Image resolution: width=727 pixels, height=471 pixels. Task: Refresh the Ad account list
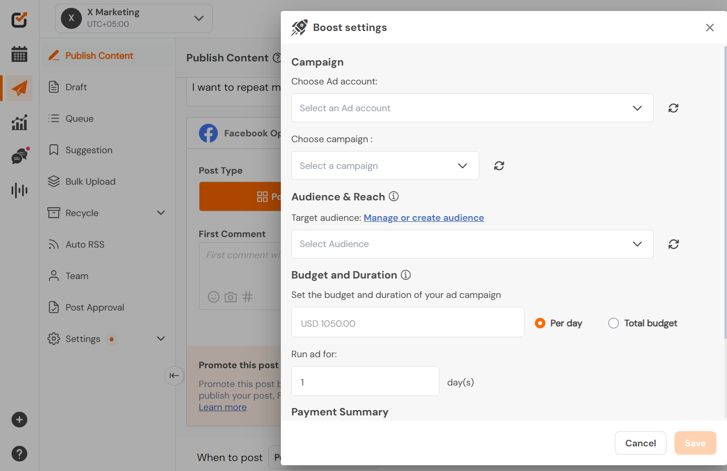[673, 108]
